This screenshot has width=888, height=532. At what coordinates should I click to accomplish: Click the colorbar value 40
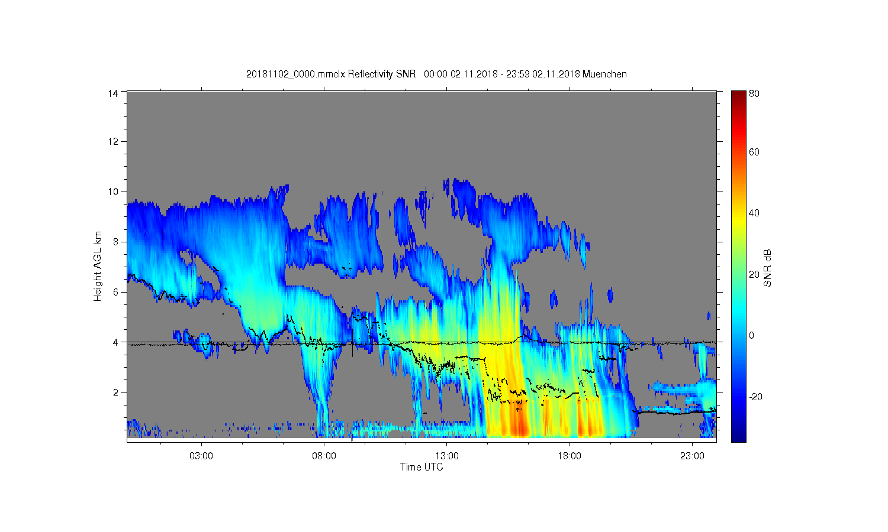coord(754,213)
